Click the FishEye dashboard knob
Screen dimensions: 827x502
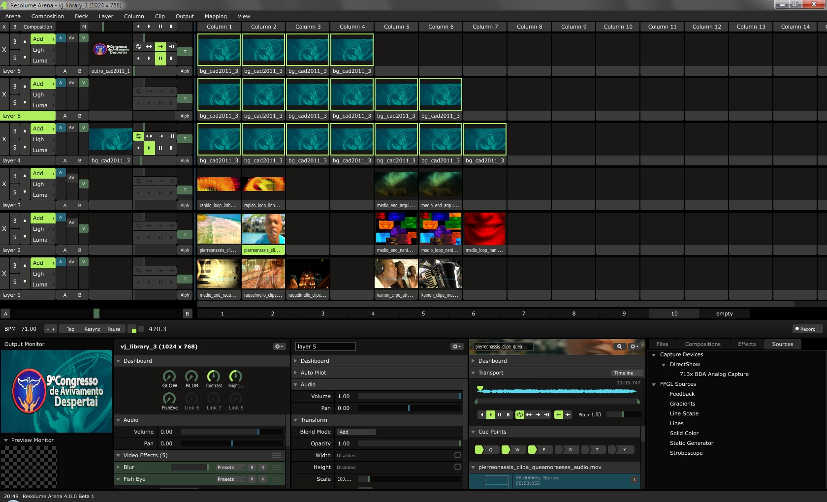[x=169, y=398]
